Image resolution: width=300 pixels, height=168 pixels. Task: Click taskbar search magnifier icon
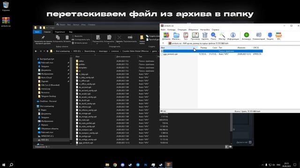coord(11,165)
